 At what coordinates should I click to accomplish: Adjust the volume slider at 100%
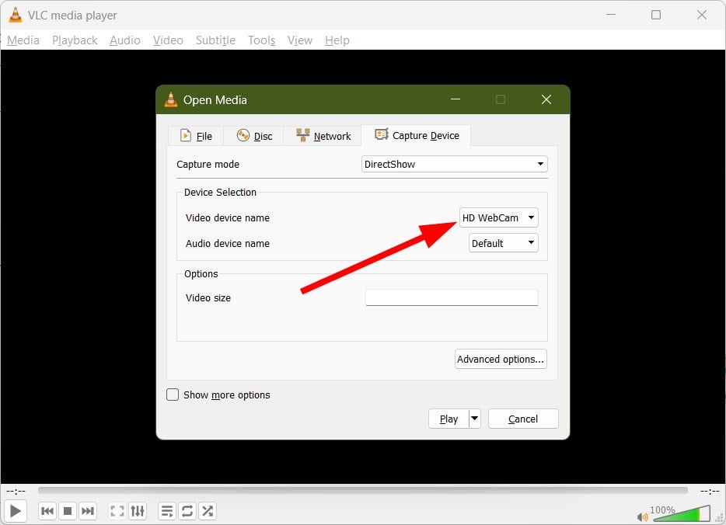coord(681,513)
